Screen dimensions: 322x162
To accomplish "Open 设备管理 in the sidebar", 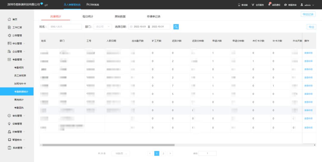I will [17, 124].
